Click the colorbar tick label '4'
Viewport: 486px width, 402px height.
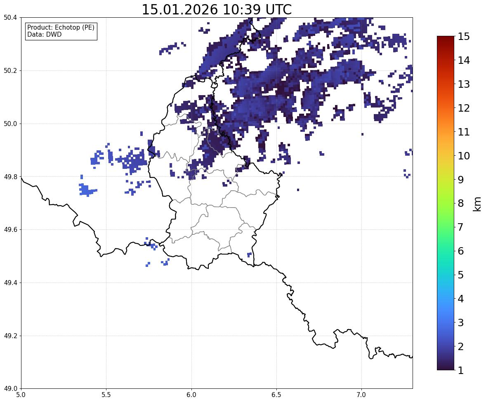[x=461, y=299]
